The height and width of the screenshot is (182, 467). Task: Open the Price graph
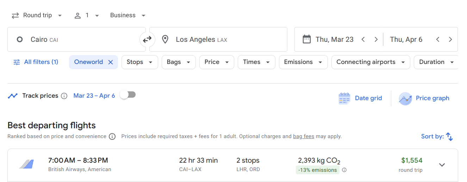424,98
